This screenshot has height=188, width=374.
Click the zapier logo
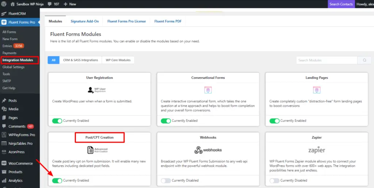(317, 150)
